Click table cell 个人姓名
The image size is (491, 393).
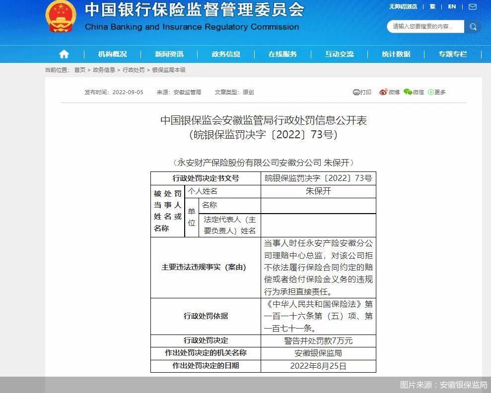pos(222,191)
